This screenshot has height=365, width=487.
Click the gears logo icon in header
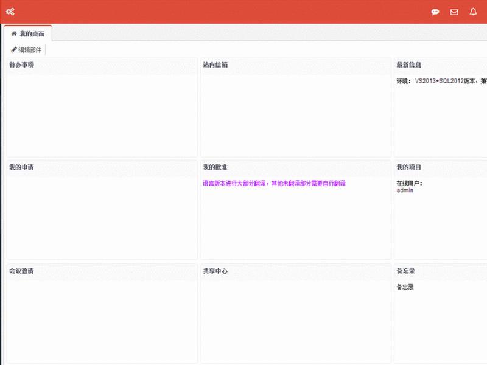10,12
